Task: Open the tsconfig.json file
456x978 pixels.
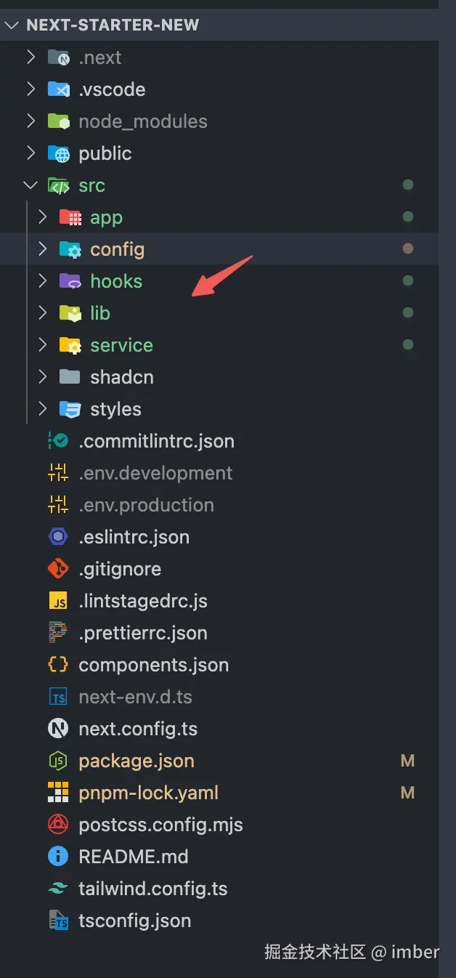Action: 134,921
